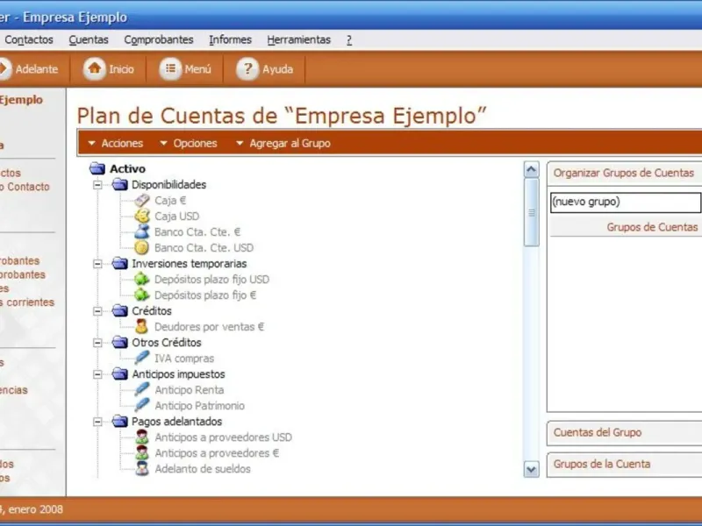Select the Adelanto de sueldos account label
The height and width of the screenshot is (526, 702).
(203, 469)
